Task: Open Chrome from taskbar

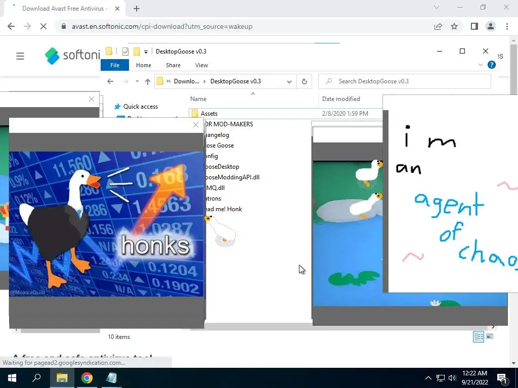Action: (87, 378)
